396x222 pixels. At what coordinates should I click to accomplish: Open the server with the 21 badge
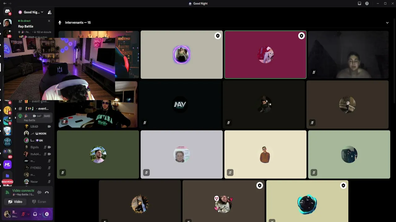(x=7, y=33)
